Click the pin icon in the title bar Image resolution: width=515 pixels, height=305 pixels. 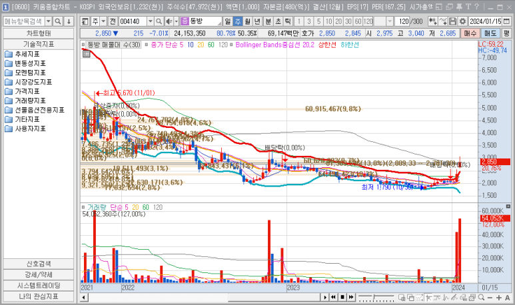coord(459,7)
